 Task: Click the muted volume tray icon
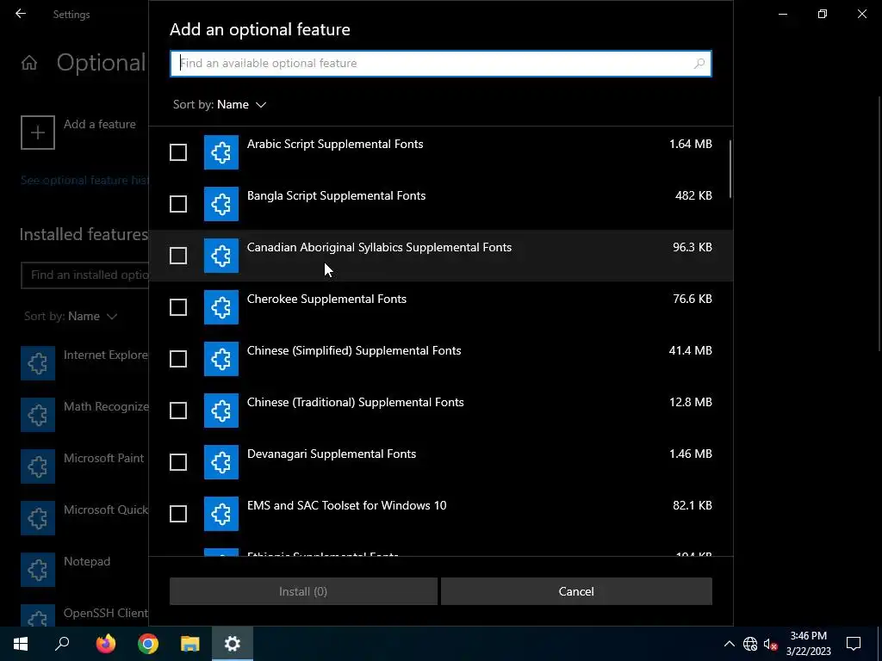pyautogui.click(x=771, y=644)
